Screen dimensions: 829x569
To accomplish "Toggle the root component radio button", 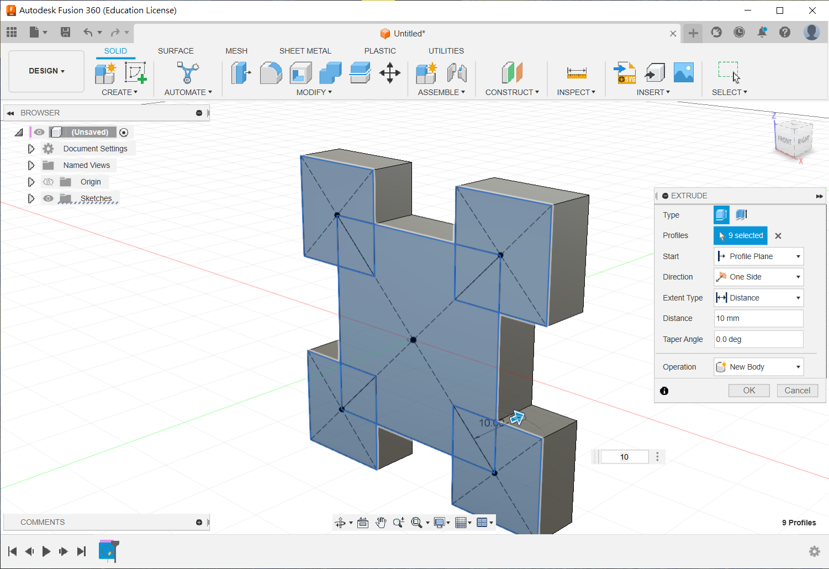I will (124, 133).
